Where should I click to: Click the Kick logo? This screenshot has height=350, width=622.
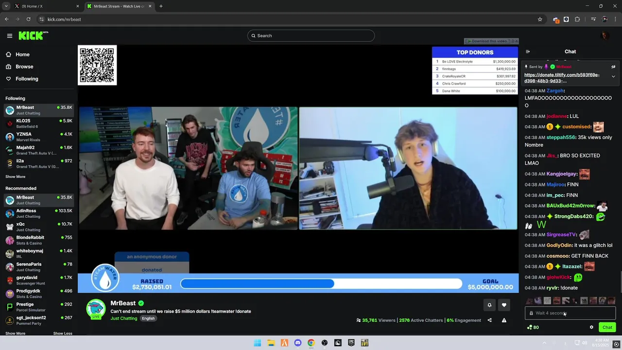point(33,35)
